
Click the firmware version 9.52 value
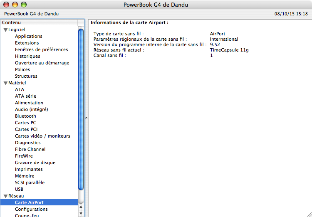pyautogui.click(x=215, y=44)
